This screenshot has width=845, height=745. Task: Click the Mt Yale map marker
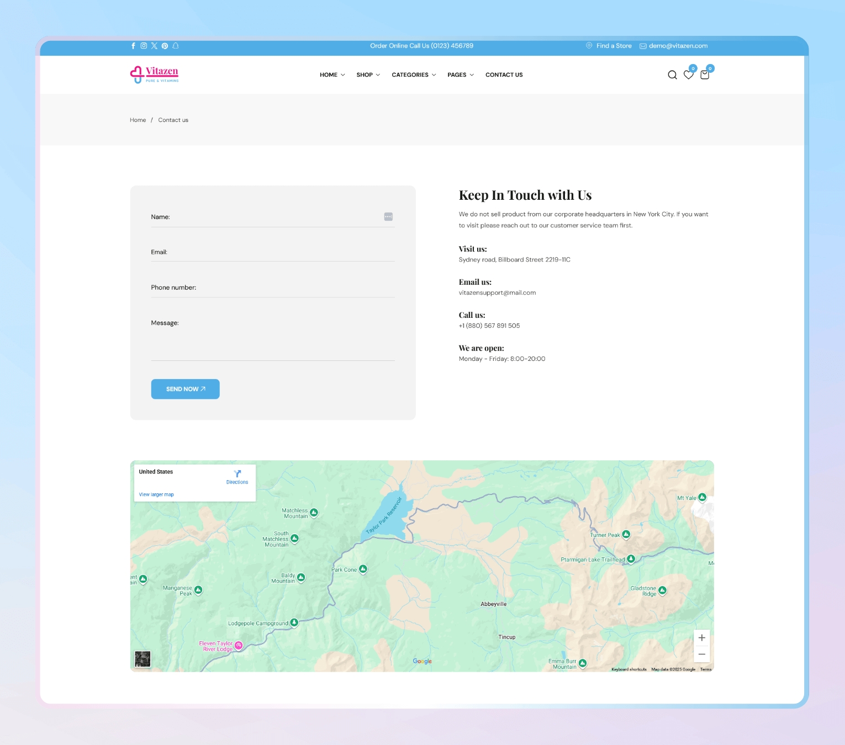[x=703, y=497]
